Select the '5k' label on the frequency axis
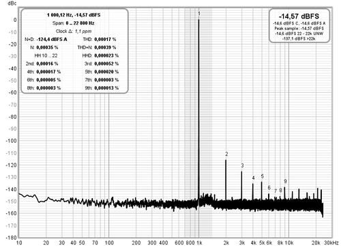The width and height of the screenshot is (341, 248). [262, 243]
